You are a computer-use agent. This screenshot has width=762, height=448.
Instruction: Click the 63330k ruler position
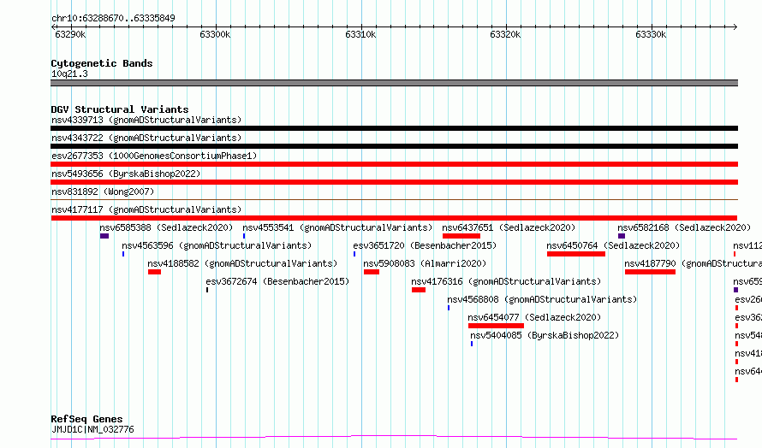click(651, 34)
